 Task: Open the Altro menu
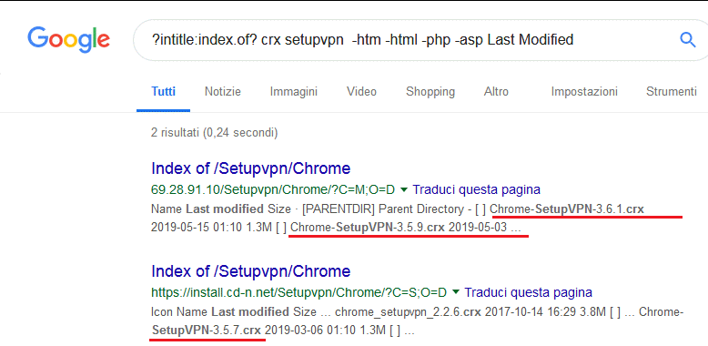496,92
